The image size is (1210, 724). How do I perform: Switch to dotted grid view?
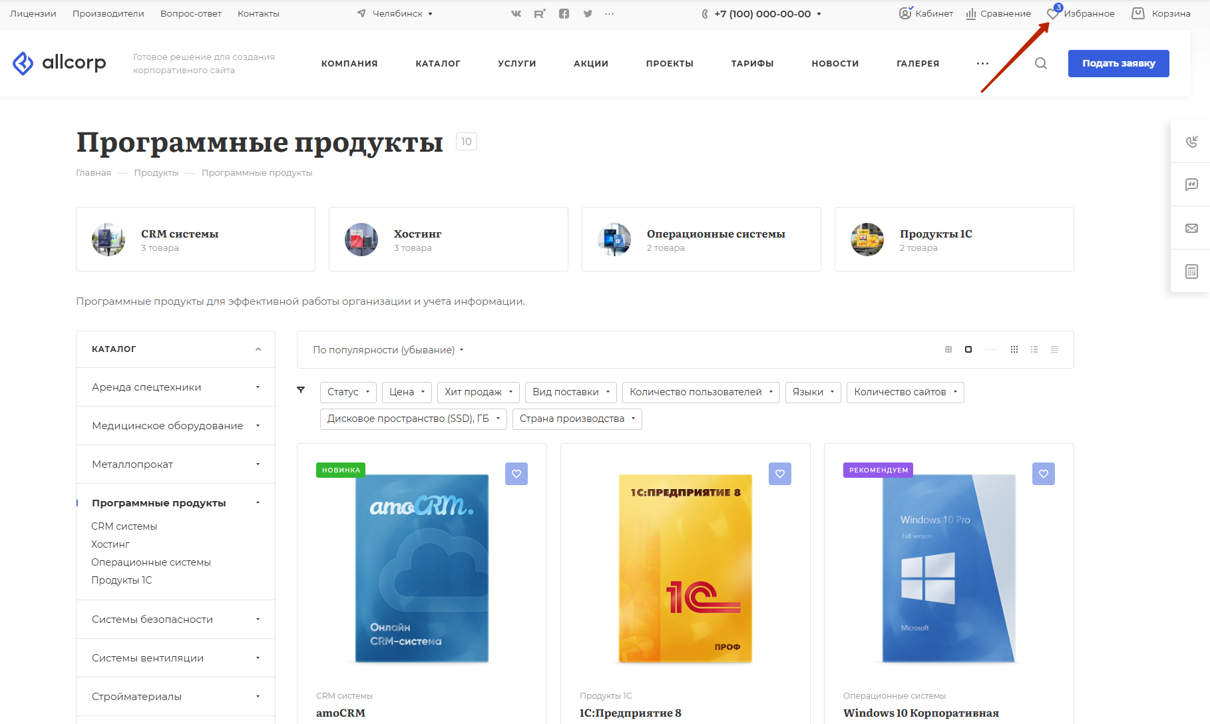[1014, 349]
